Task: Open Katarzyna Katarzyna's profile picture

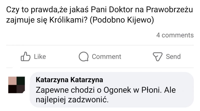Action: click(x=16, y=85)
